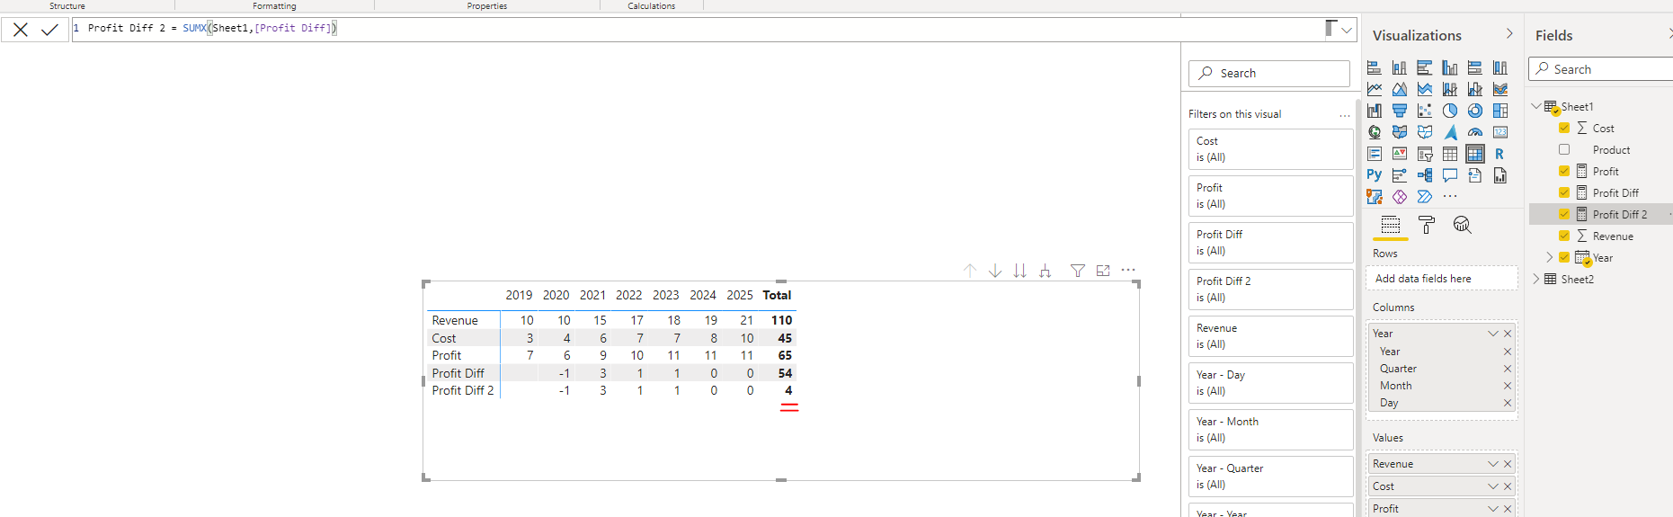Open the Year - Month filter card
This screenshot has width=1673, height=517.
[x=1270, y=430]
